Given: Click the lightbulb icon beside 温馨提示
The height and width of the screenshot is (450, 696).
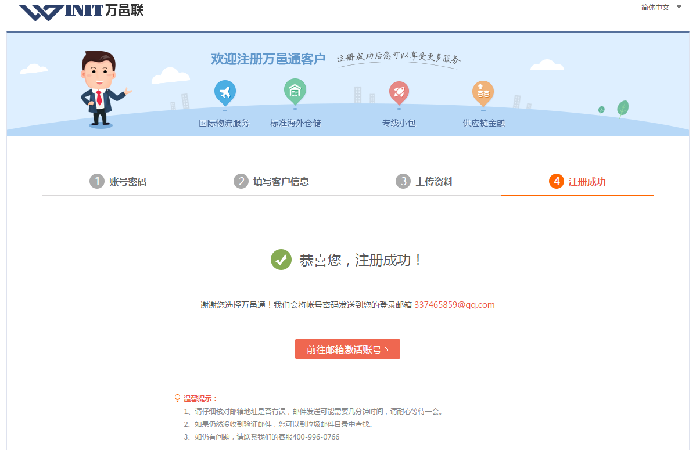Looking at the screenshot, I should [178, 398].
